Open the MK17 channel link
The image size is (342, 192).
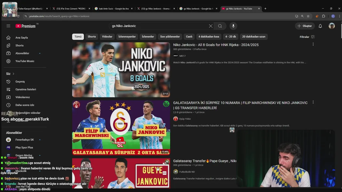(182, 56)
